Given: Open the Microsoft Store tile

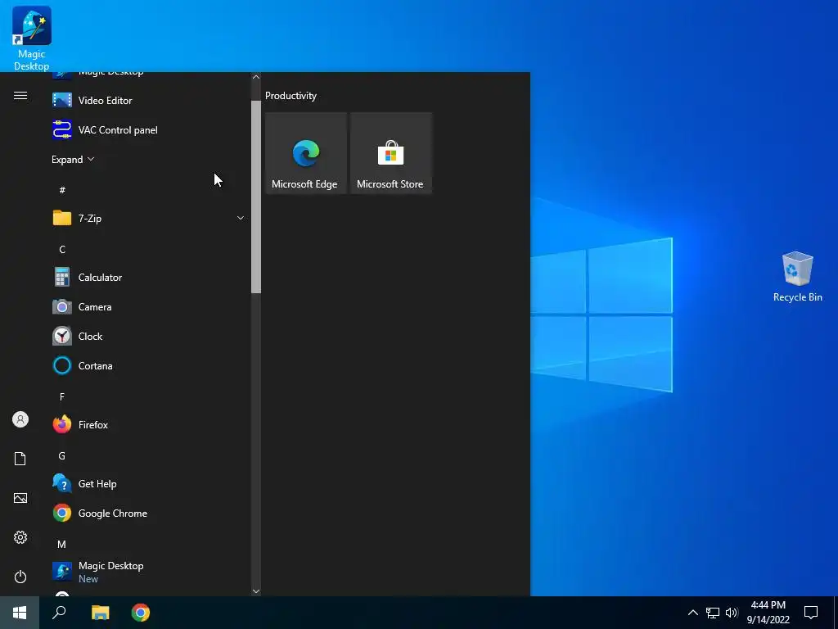Looking at the screenshot, I should click(x=390, y=153).
